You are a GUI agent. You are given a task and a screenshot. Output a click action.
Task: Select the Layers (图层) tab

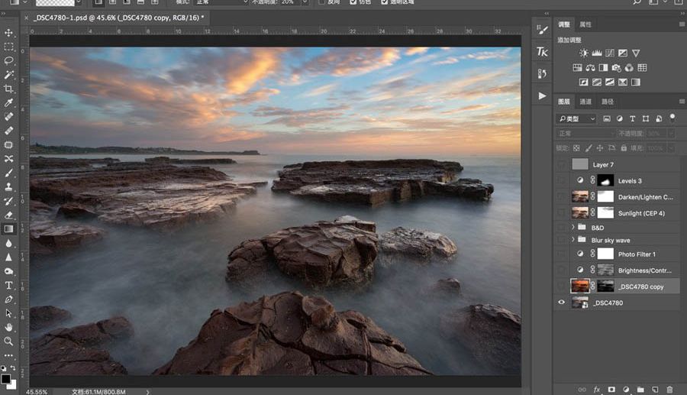564,102
